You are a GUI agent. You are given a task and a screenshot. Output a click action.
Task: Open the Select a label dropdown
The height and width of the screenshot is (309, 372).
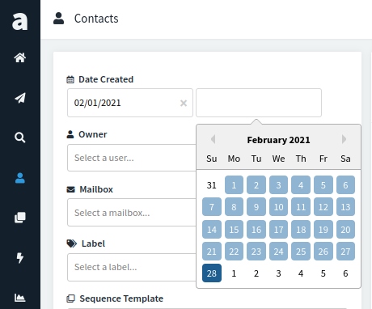(x=132, y=267)
